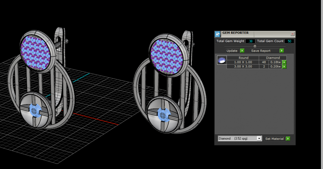The height and width of the screenshot is (169, 323).
Task: Click the round gem thumbnail in the report
Action: coord(222,60)
